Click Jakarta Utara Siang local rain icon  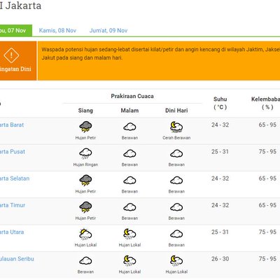tap(85, 234)
